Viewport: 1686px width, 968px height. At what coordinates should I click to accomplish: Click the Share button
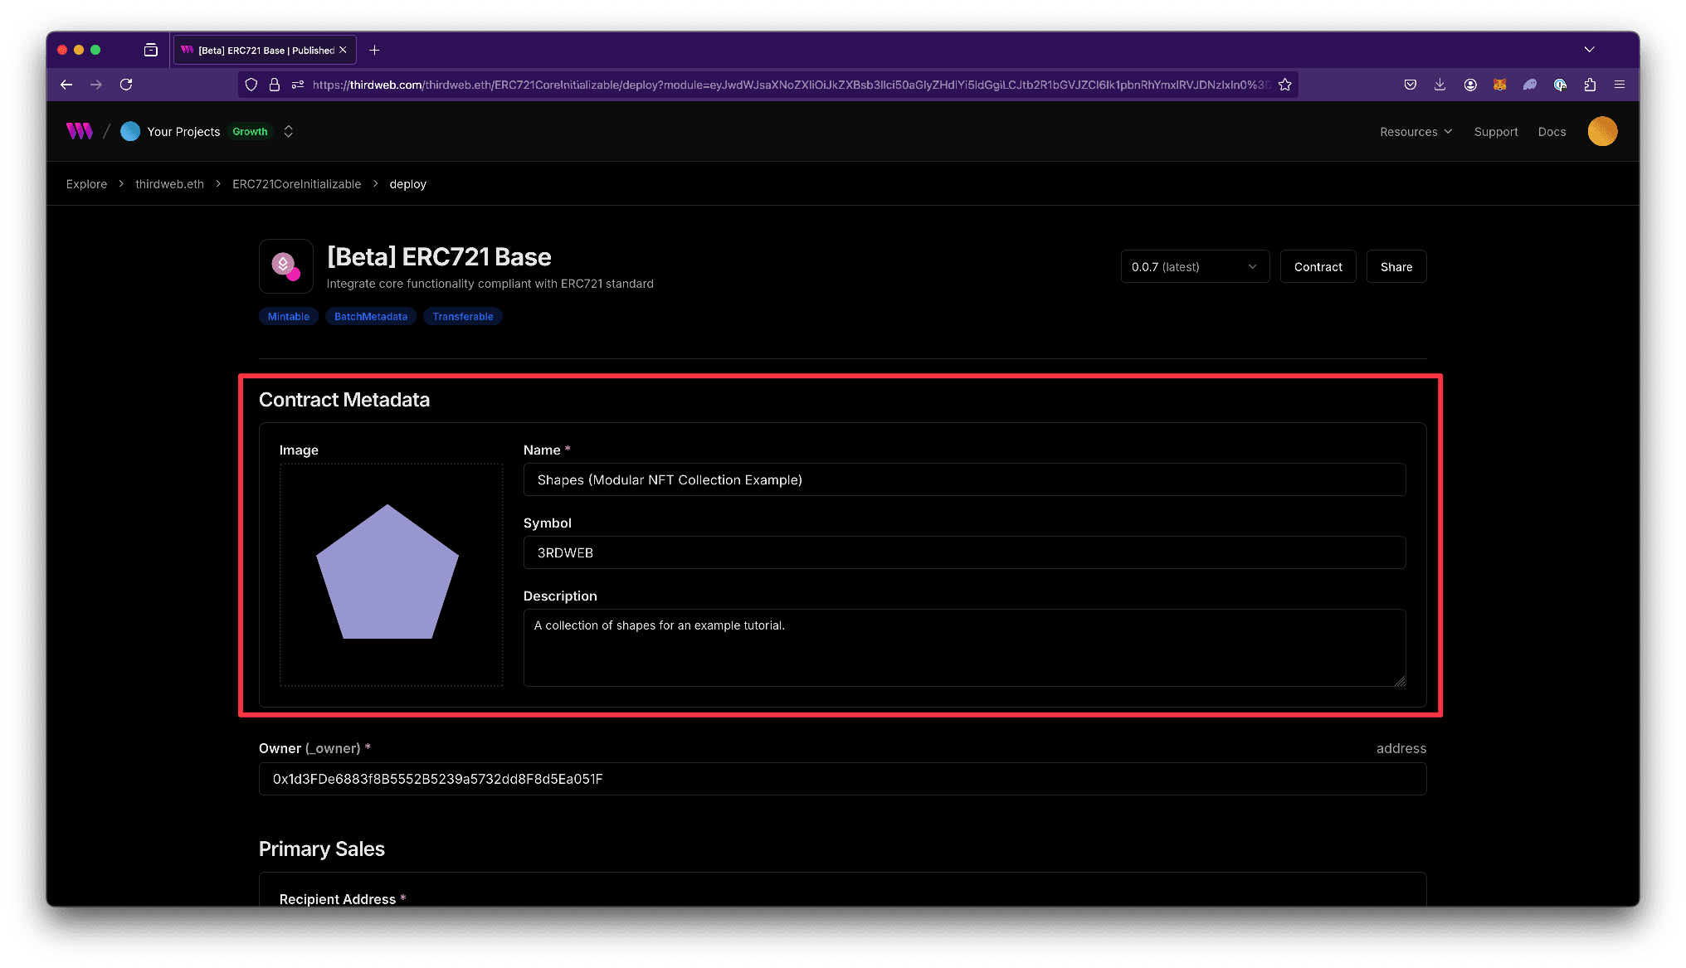(x=1396, y=266)
